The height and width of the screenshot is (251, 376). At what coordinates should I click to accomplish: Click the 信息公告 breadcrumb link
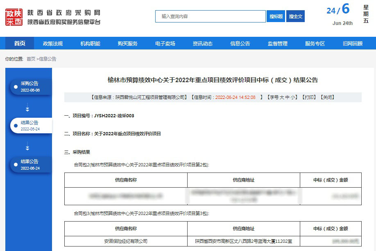[48, 59]
